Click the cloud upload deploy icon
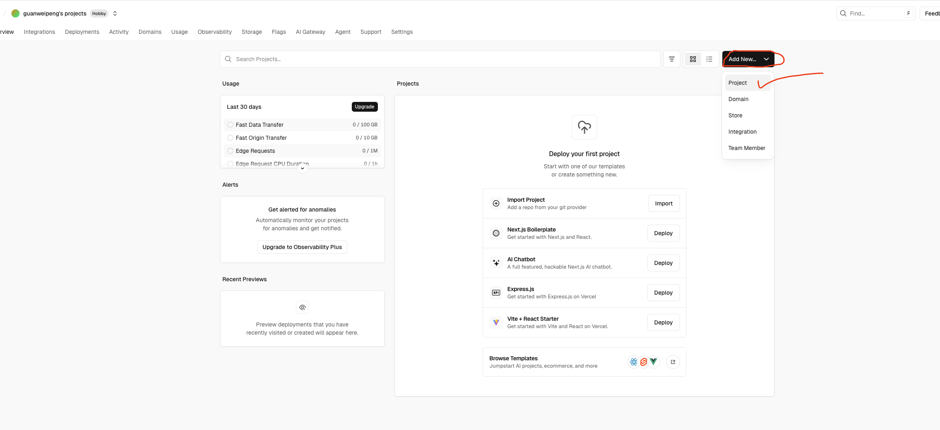 click(x=584, y=127)
